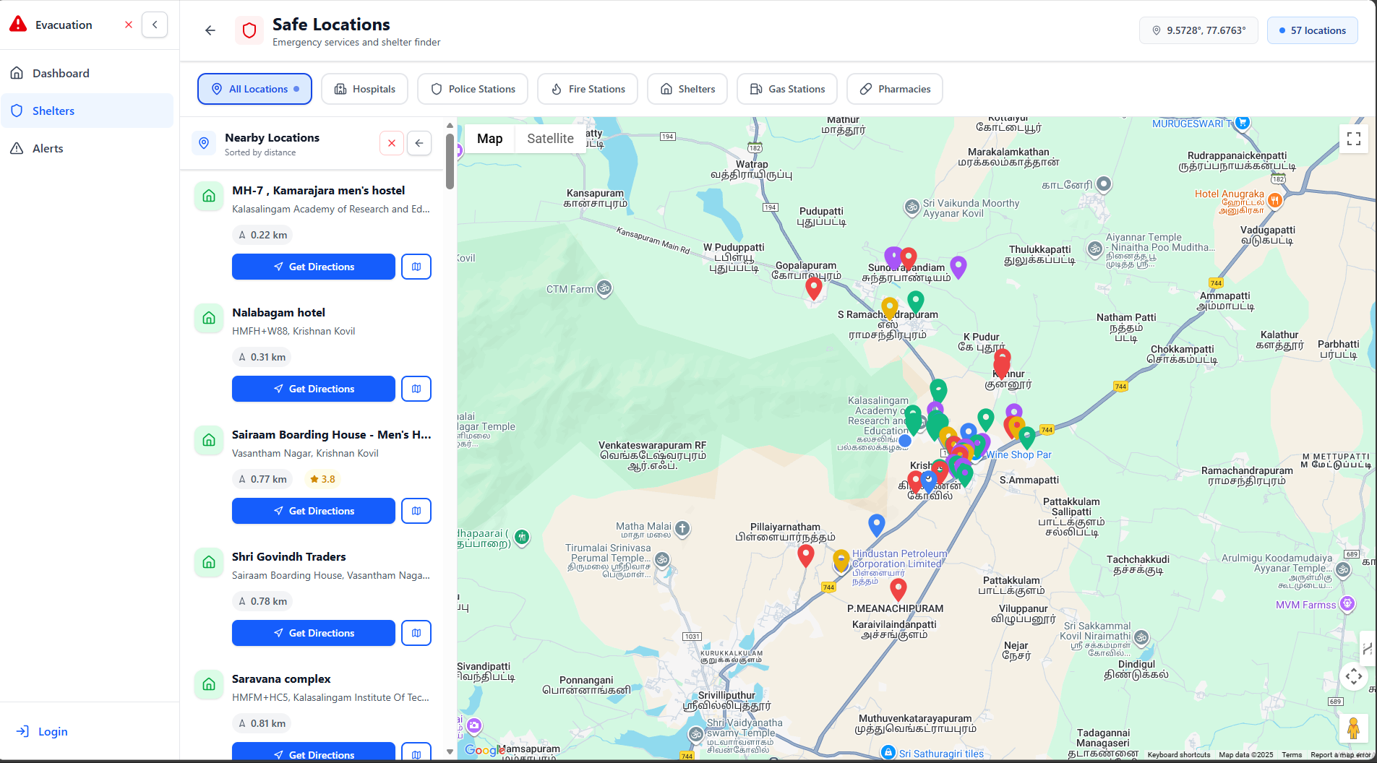Click the Nearby Locations pin icon
Viewport: 1377px width, 763px height.
204,143
